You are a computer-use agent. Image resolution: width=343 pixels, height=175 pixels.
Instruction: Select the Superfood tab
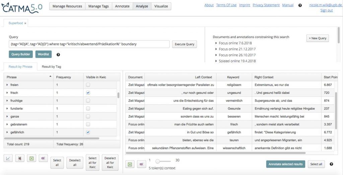16,23
